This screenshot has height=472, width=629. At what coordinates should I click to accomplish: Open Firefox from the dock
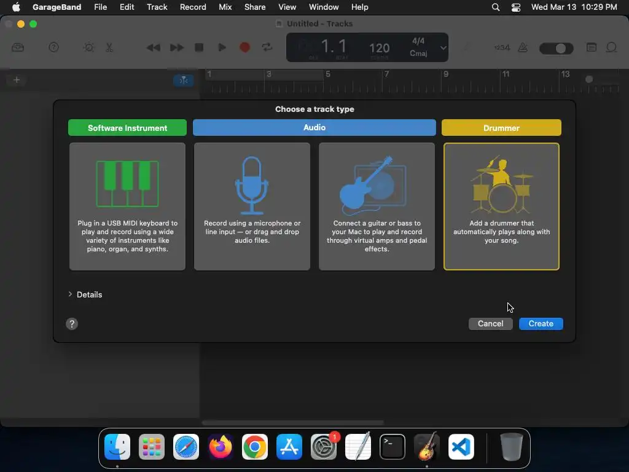pos(221,447)
